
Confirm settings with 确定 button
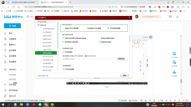click(x=124, y=76)
